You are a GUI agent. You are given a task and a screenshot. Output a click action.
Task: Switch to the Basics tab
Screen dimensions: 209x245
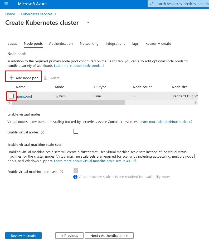click(12, 43)
